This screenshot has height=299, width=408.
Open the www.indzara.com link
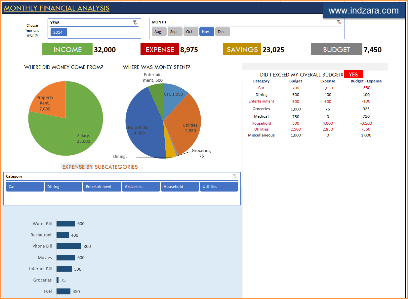point(364,10)
